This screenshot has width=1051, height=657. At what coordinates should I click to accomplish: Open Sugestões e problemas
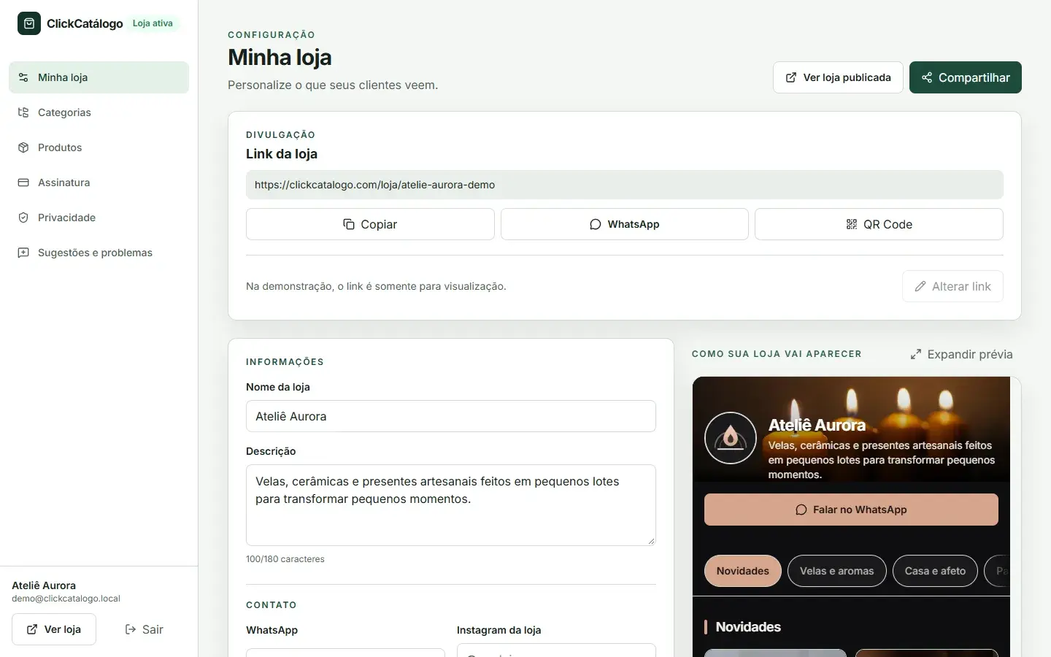pos(99,253)
